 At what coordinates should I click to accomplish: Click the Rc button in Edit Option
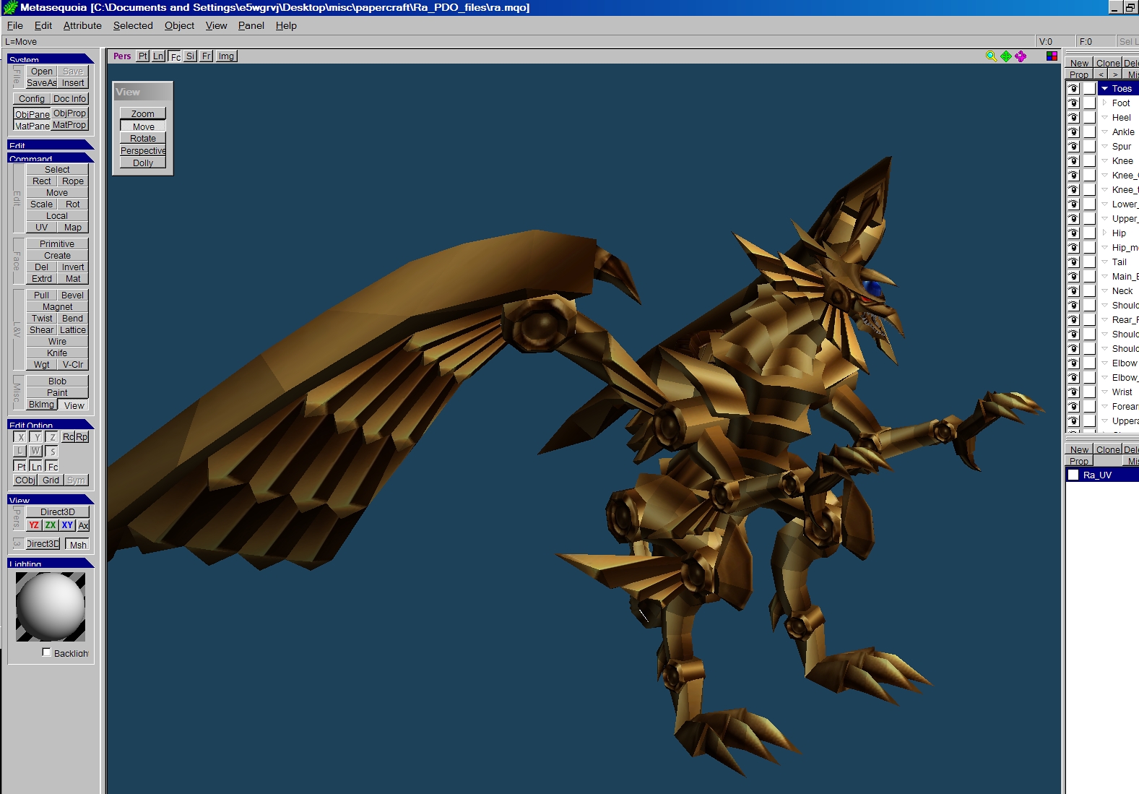coord(68,436)
